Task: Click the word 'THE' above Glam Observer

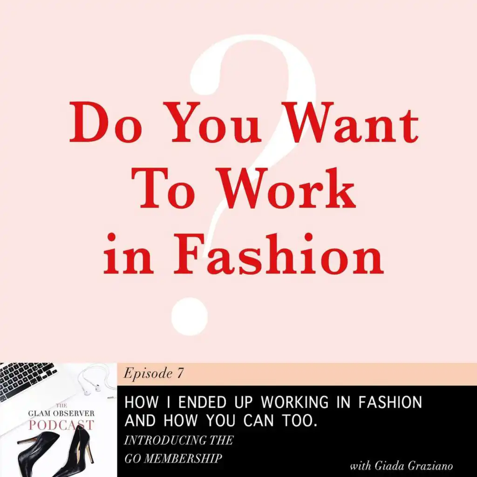Action: point(61,406)
